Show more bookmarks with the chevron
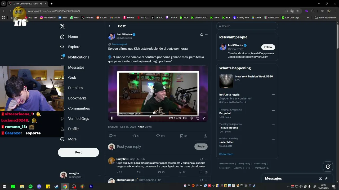 pyautogui.click(x=307, y=18)
